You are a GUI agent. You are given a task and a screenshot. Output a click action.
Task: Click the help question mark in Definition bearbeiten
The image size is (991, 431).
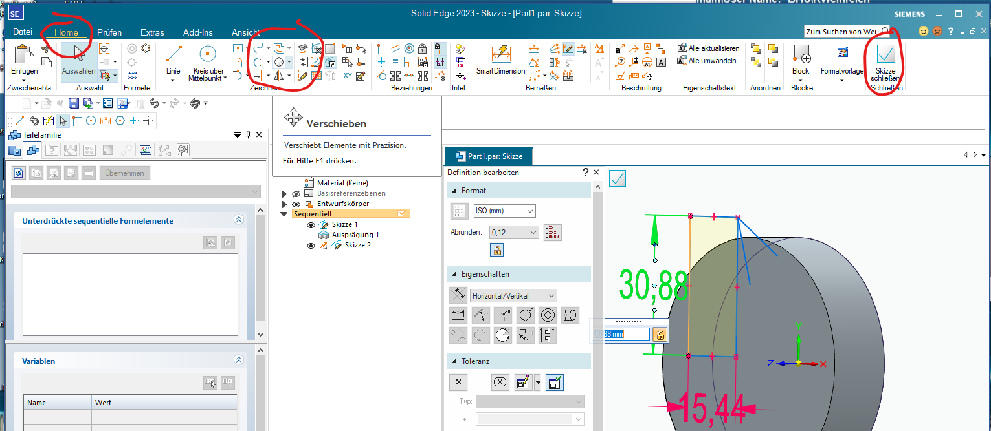pyautogui.click(x=586, y=173)
